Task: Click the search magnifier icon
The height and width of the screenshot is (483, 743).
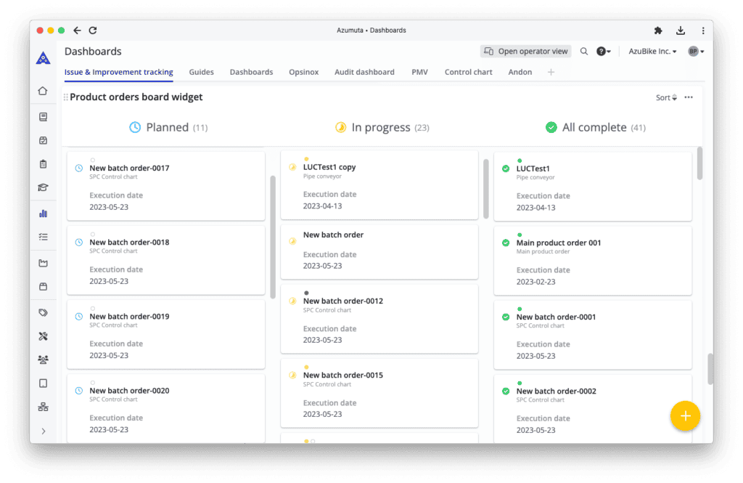Action: (584, 52)
